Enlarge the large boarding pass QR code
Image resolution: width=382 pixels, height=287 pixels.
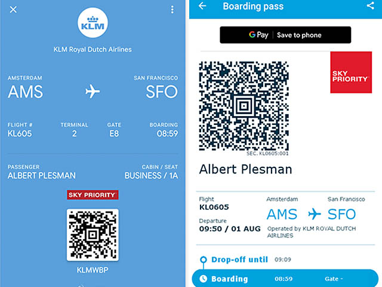point(242,106)
